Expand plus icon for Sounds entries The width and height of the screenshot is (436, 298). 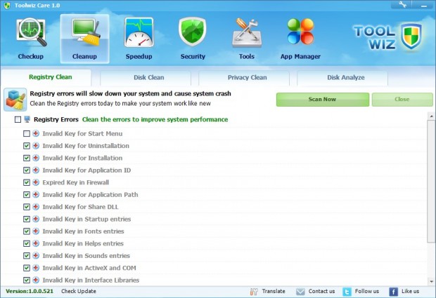coord(36,255)
